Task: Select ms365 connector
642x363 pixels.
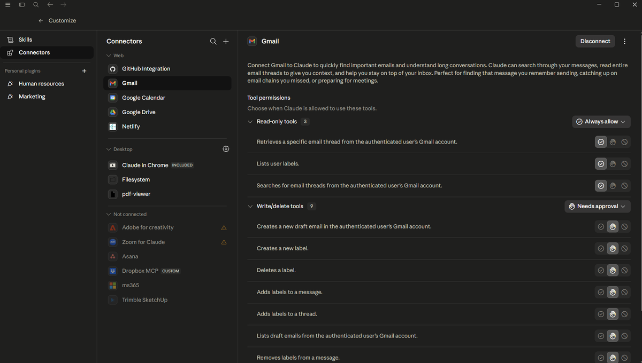Action: pyautogui.click(x=167, y=285)
